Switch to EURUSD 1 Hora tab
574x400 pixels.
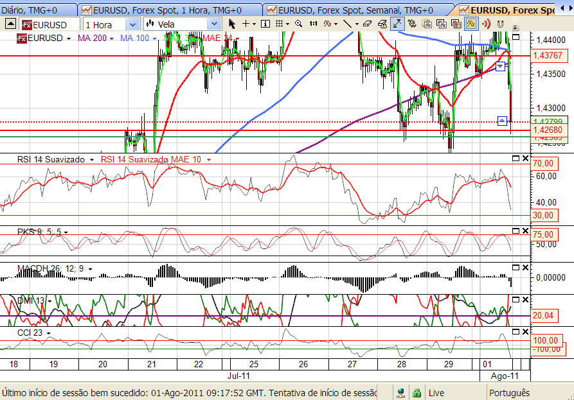pos(168,10)
